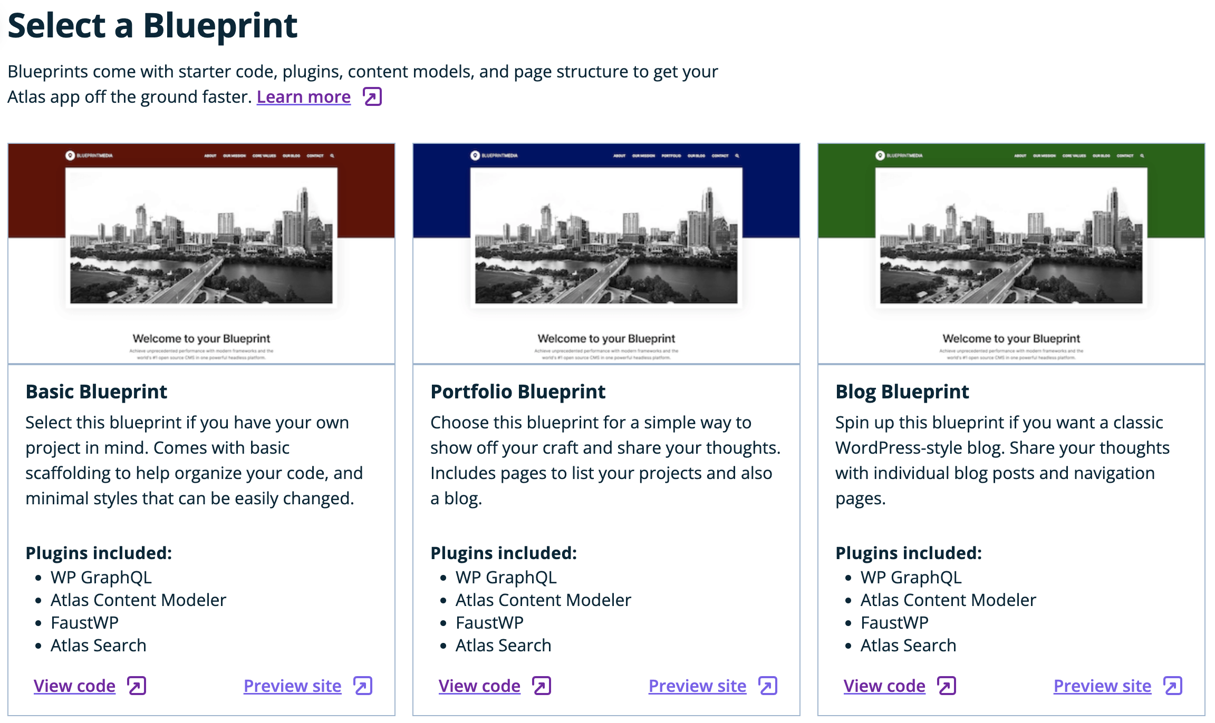The width and height of the screenshot is (1215, 723).
Task: Open View code for Basic Blueprint
Action: tap(74, 686)
